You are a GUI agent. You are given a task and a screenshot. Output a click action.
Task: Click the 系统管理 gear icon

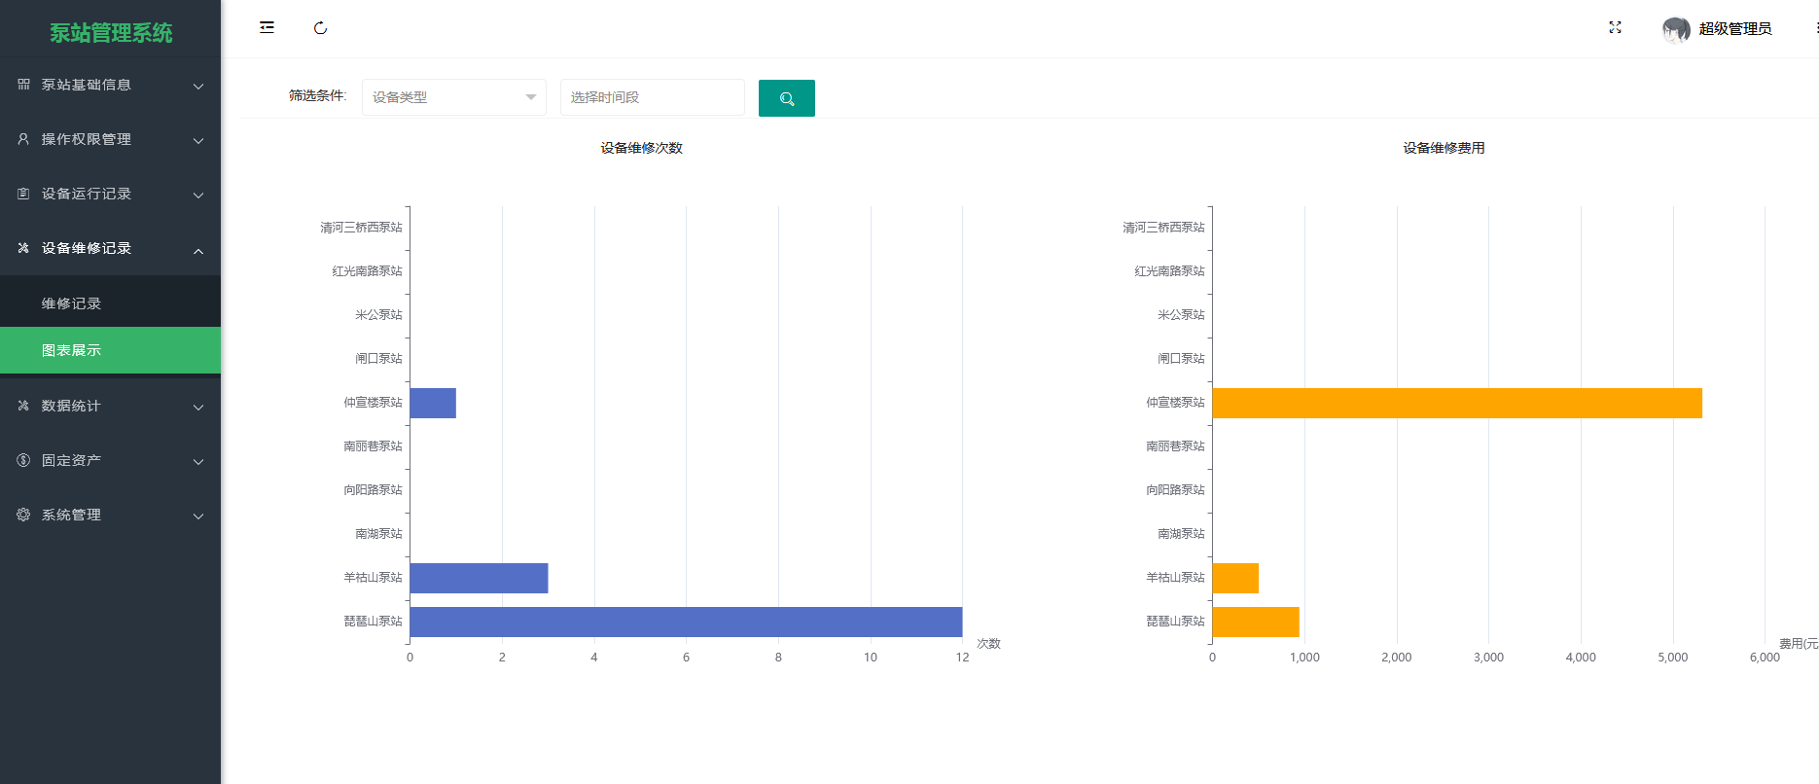pos(23,515)
